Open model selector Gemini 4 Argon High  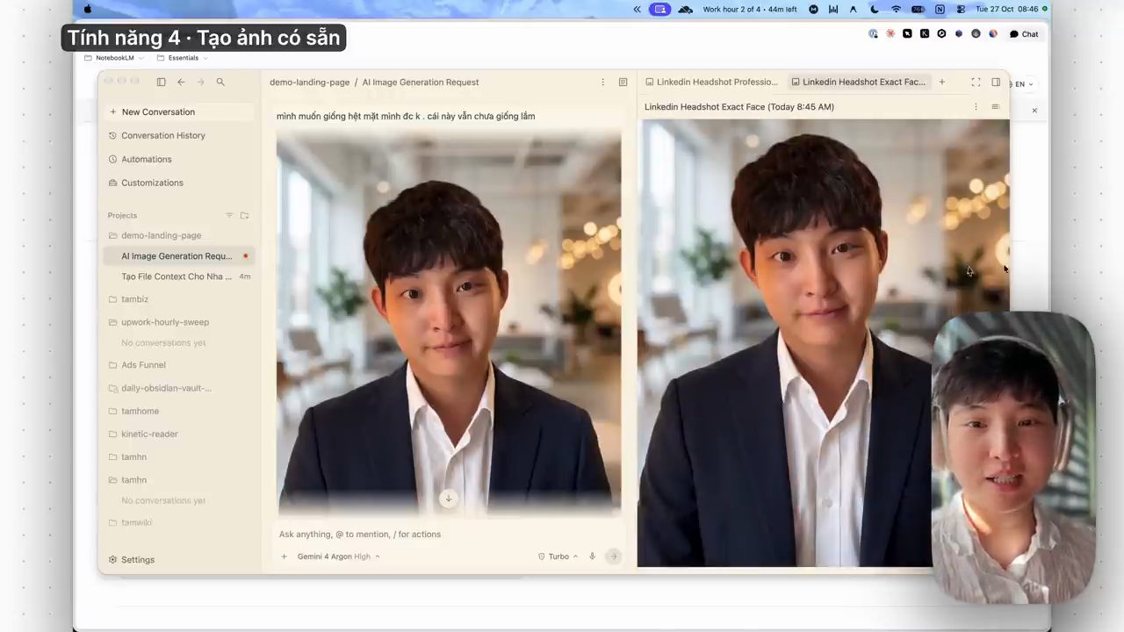[x=338, y=557]
